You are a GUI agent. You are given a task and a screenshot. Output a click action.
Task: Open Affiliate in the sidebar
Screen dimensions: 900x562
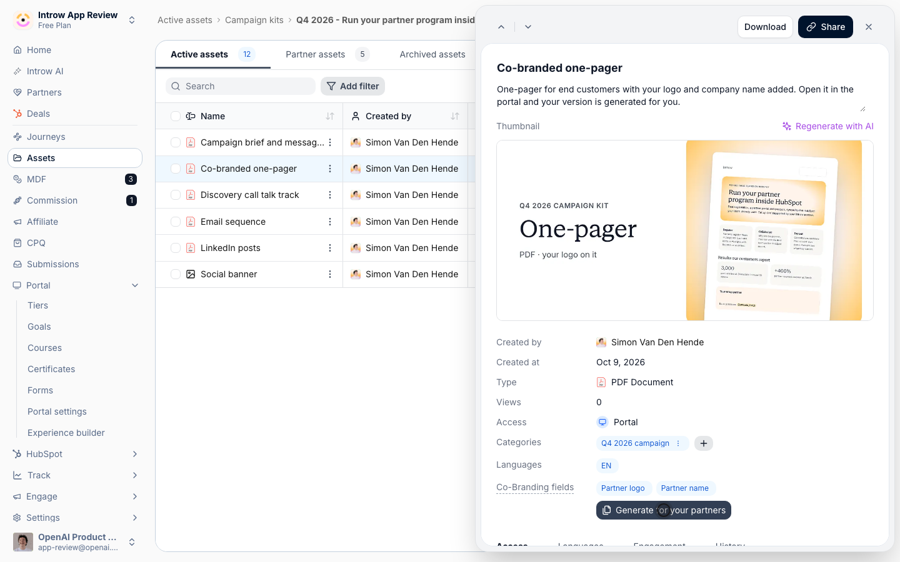[x=75, y=222]
